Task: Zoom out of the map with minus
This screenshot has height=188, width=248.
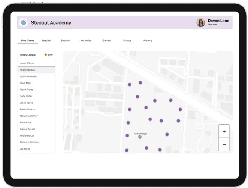Action: coord(224,144)
